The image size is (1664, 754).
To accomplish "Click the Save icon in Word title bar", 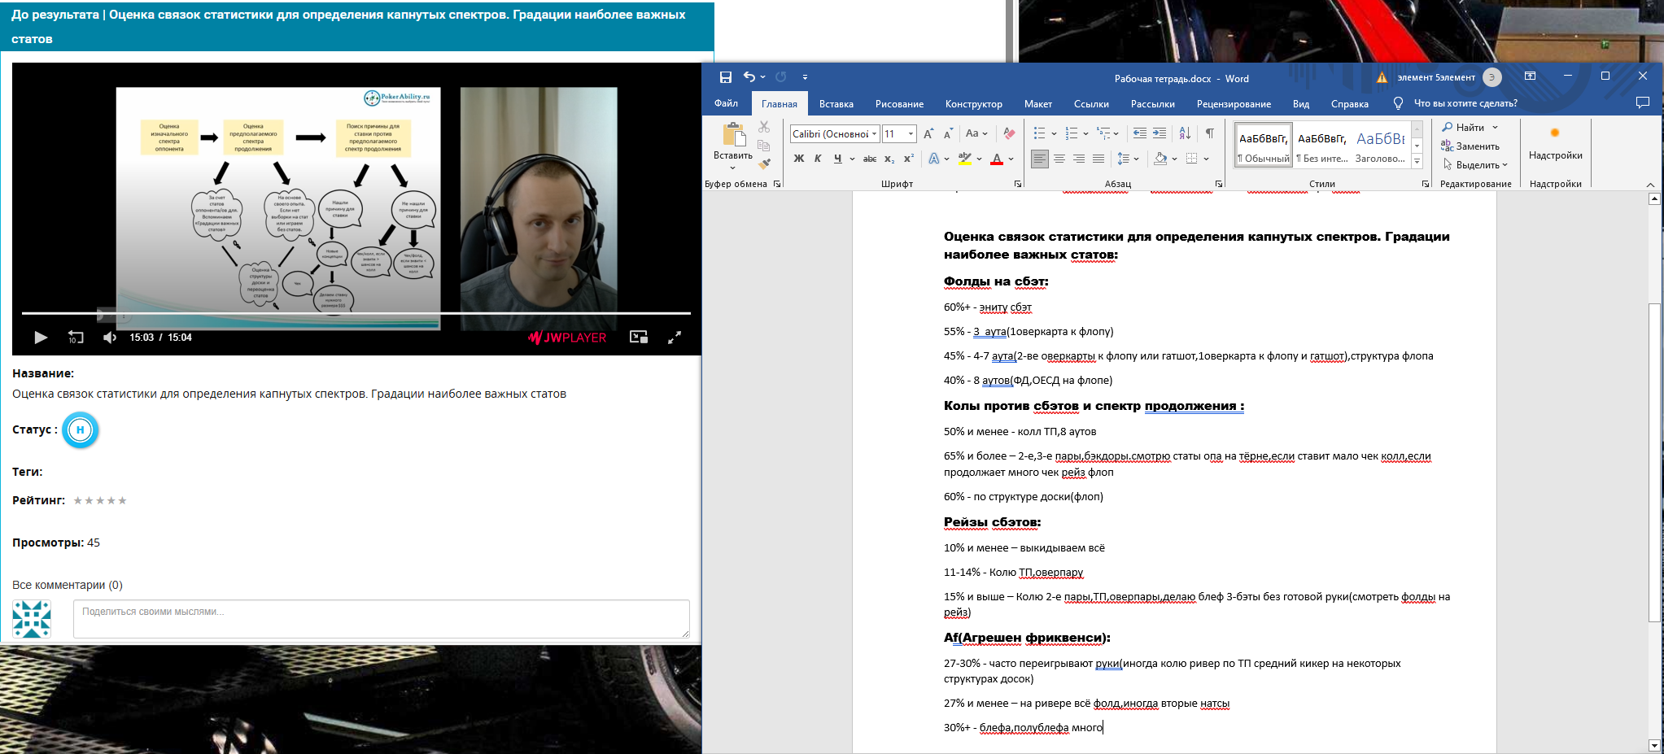I will [726, 77].
